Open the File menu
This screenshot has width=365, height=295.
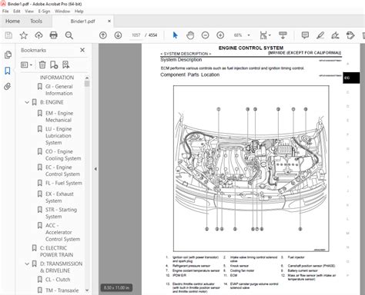5,12
